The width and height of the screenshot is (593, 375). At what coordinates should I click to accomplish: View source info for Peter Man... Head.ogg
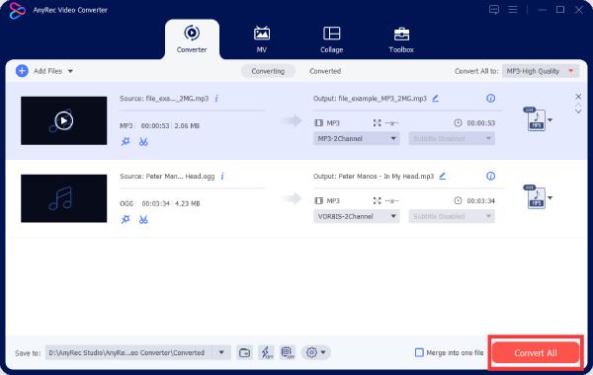(222, 176)
